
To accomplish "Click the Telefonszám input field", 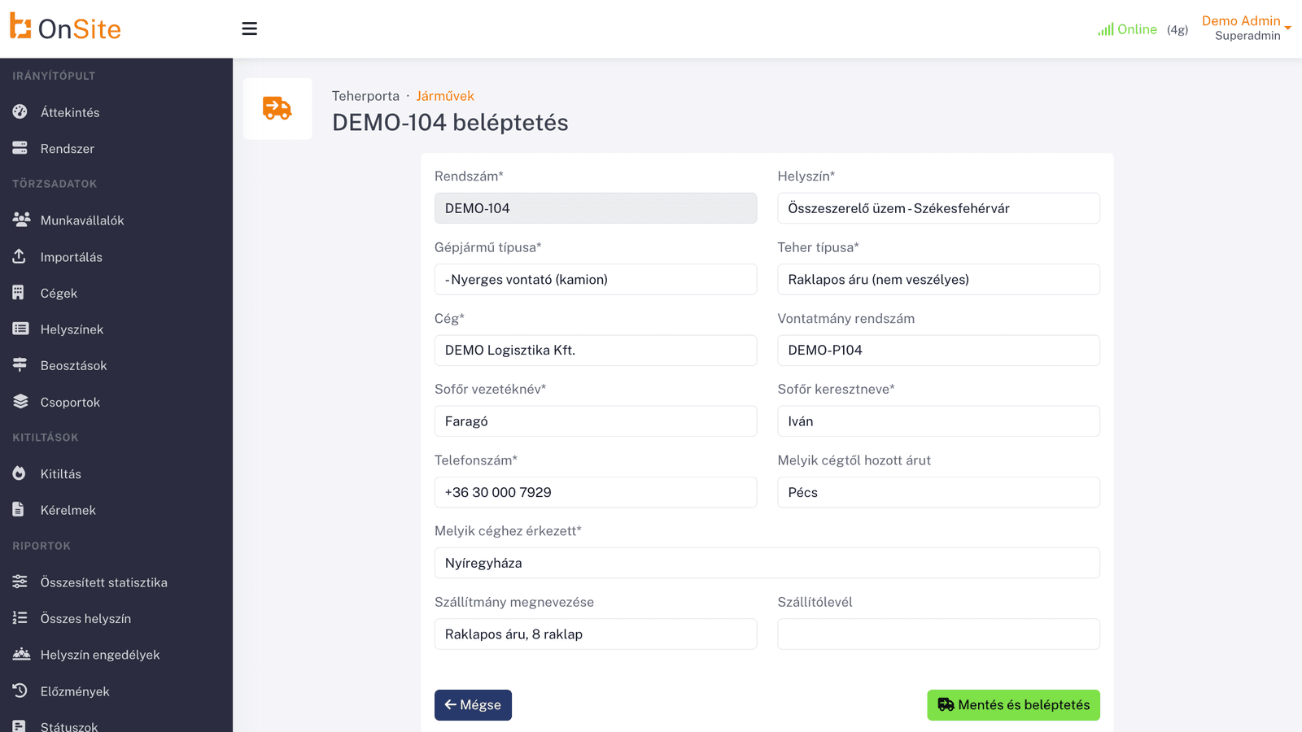I will tap(596, 492).
